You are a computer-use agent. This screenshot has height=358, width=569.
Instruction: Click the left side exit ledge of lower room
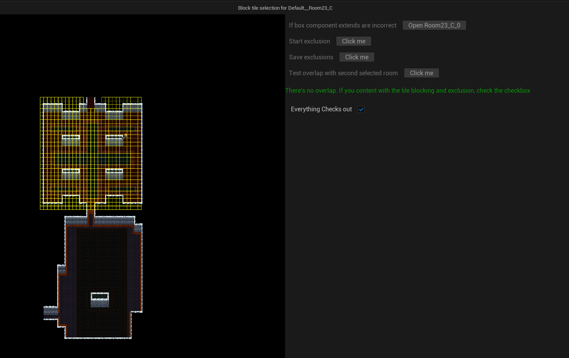point(50,312)
